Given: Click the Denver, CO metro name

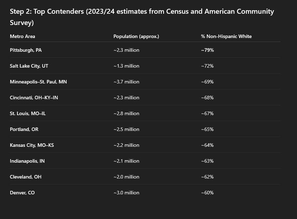Looking at the screenshot, I should [x=22, y=193].
